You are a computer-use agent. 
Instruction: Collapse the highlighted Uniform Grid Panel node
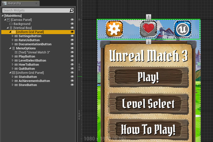click(10, 32)
